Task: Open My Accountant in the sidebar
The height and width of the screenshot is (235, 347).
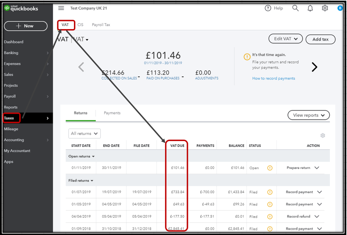Action: coord(17,151)
